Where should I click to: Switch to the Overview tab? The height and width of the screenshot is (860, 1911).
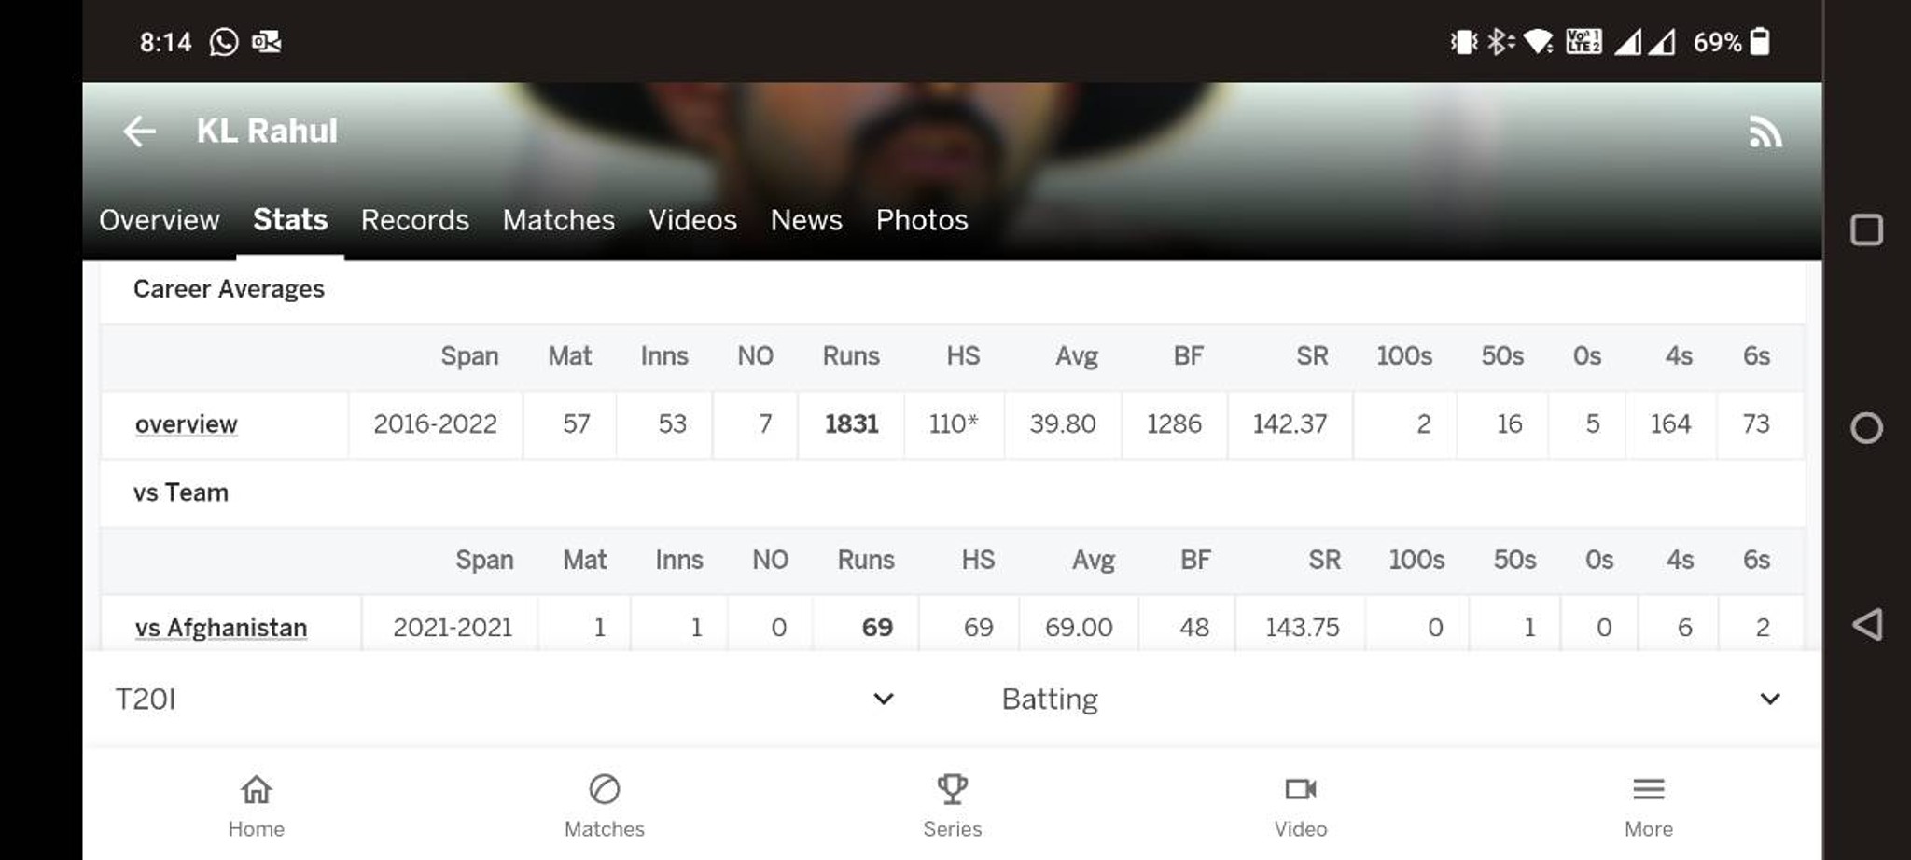coord(160,220)
